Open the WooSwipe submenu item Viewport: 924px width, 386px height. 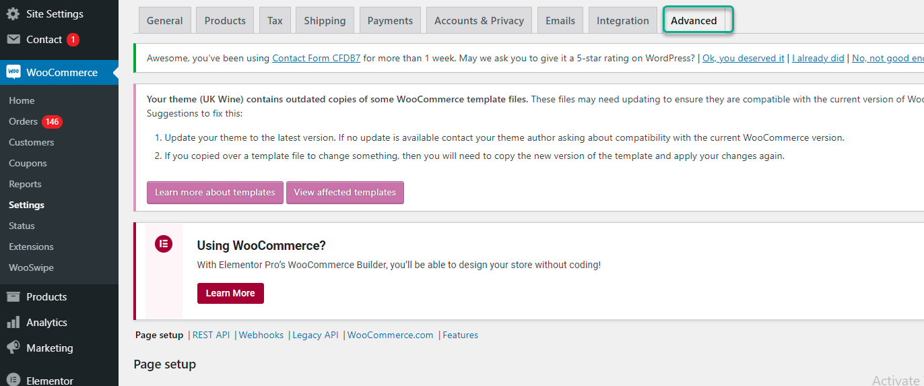(31, 267)
